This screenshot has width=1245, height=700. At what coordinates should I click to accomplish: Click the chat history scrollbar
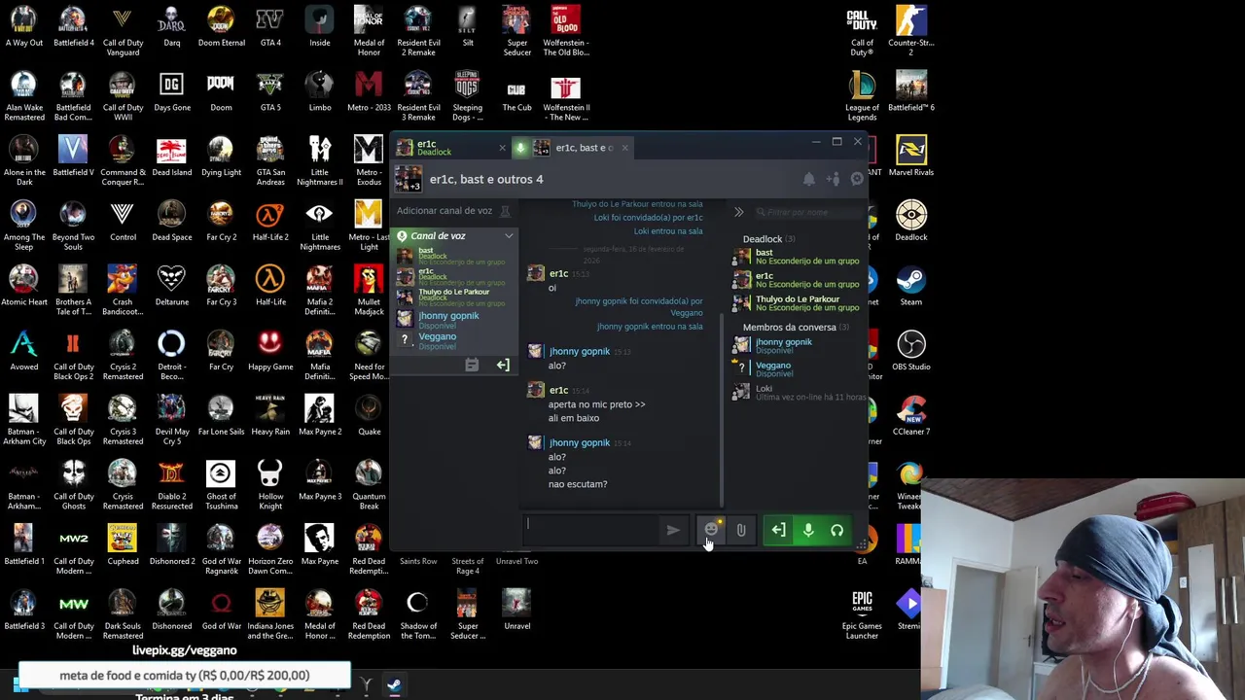point(722,408)
